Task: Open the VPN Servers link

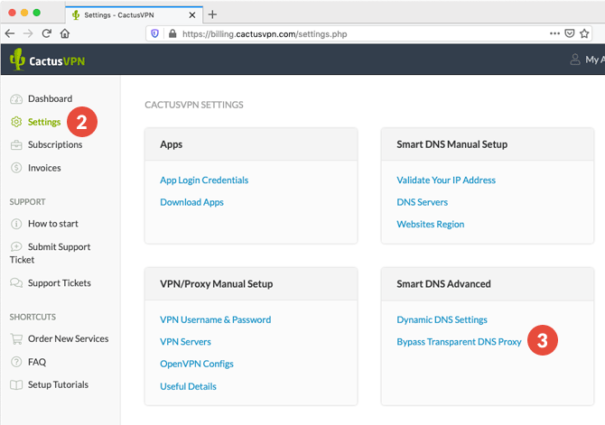Action: coord(186,342)
